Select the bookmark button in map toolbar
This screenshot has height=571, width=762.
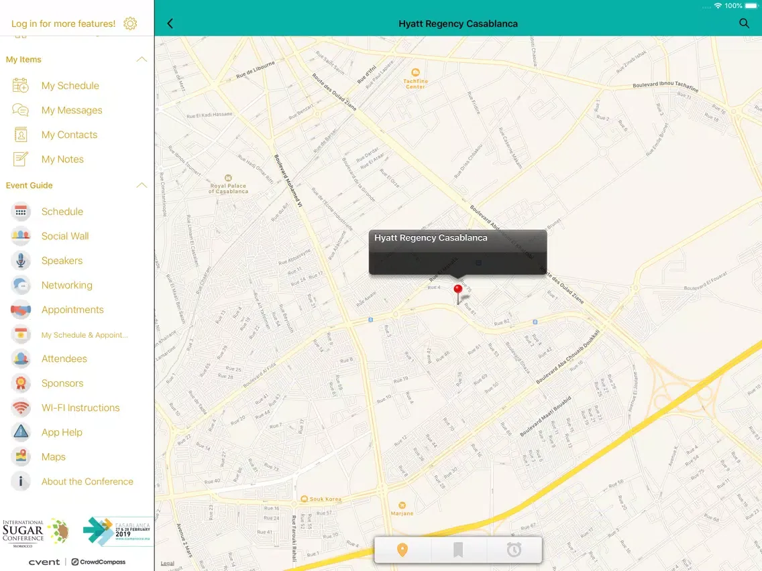coord(457,550)
